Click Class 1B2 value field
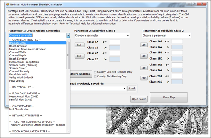This screenshot has width=211, height=138. (177, 59)
